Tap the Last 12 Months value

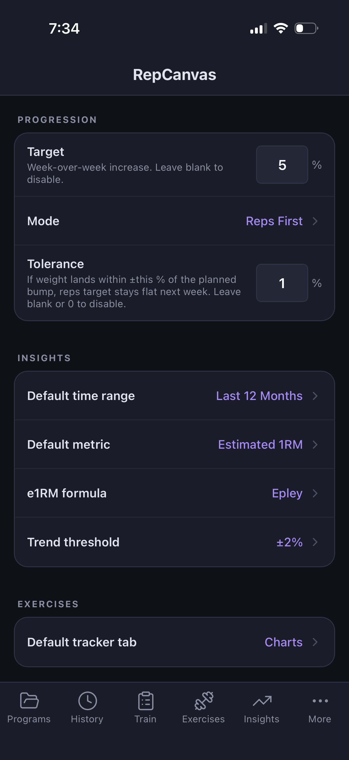tap(259, 396)
